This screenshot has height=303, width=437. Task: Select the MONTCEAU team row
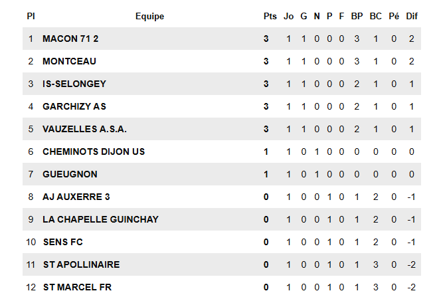point(69,62)
